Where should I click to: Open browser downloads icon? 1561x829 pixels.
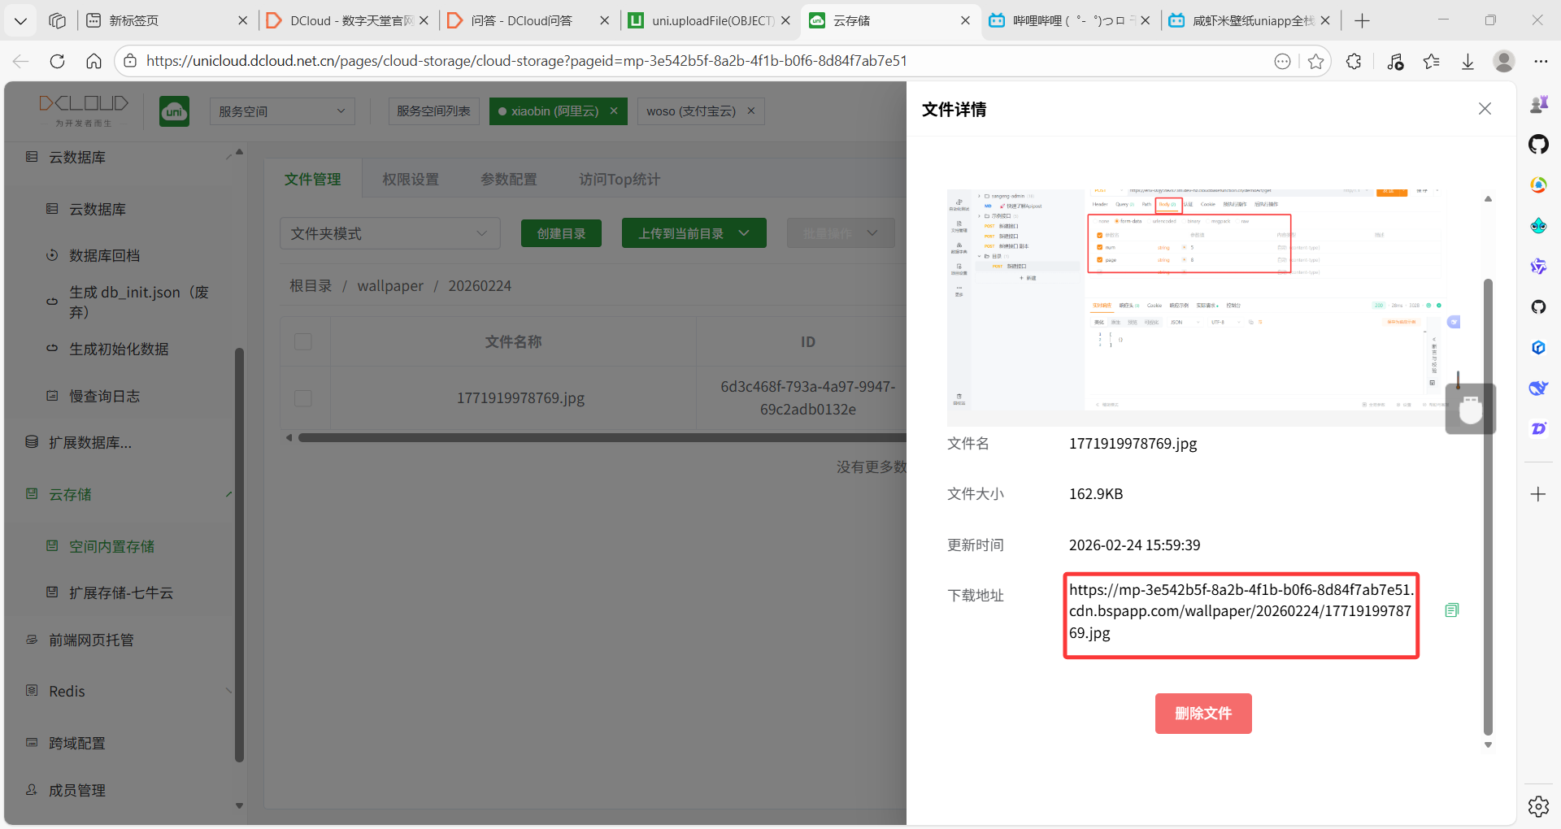click(x=1468, y=61)
